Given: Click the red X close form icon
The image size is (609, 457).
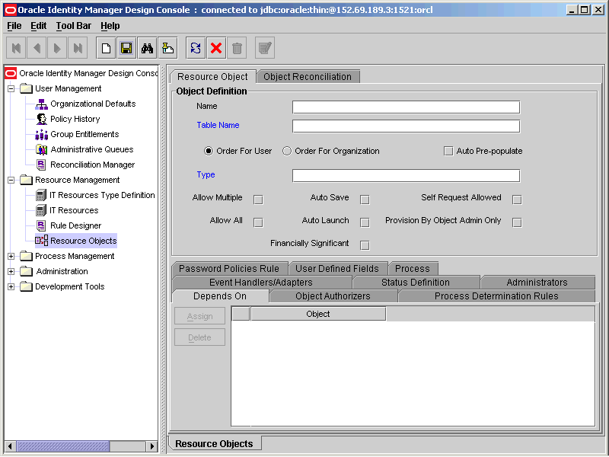Looking at the screenshot, I should 216,48.
